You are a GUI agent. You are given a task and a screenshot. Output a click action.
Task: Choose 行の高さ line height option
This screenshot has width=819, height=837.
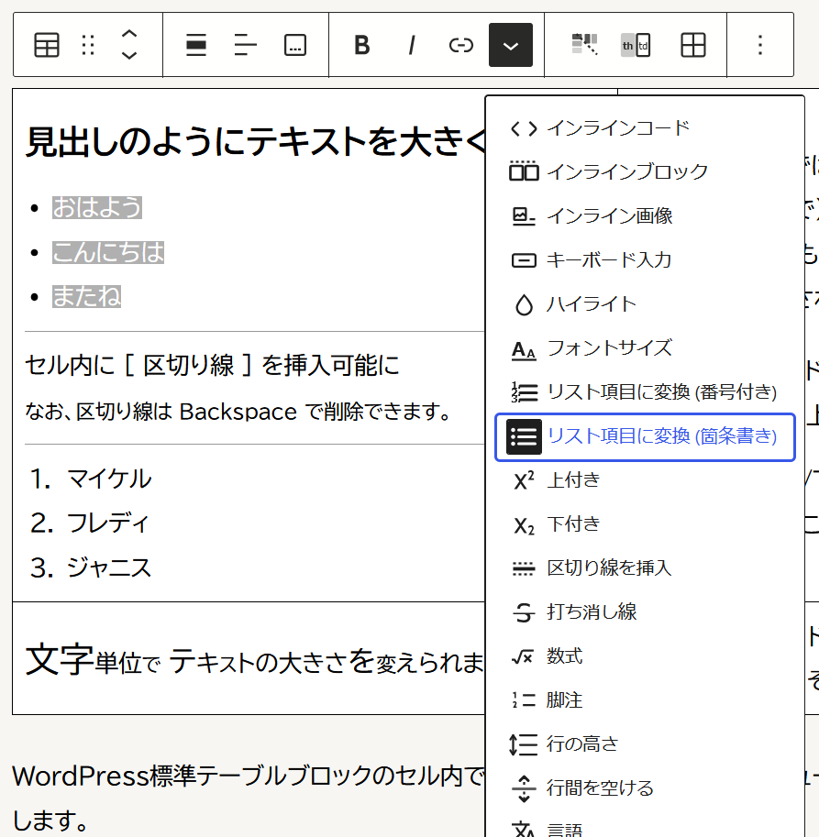pyautogui.click(x=645, y=744)
